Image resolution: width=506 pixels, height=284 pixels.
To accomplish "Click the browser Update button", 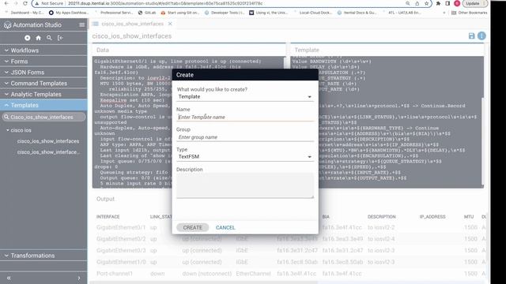I will pos(474,3).
